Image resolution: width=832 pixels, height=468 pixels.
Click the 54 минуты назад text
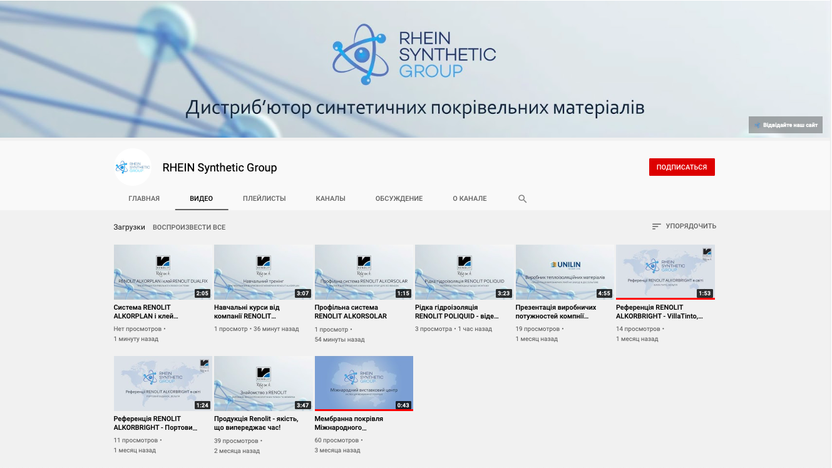[x=339, y=339]
